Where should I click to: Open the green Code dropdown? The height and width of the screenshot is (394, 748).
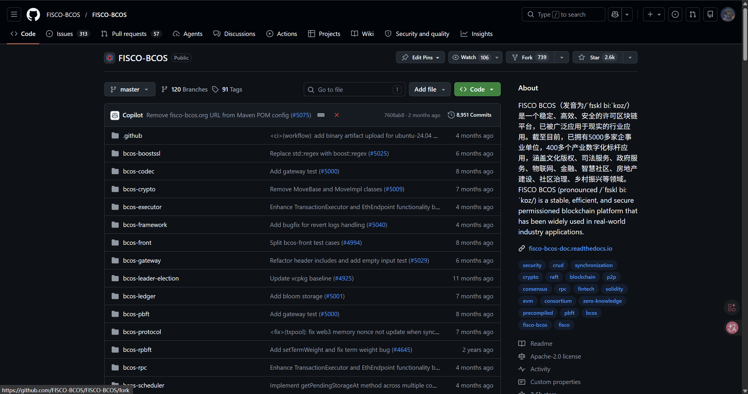tap(477, 89)
